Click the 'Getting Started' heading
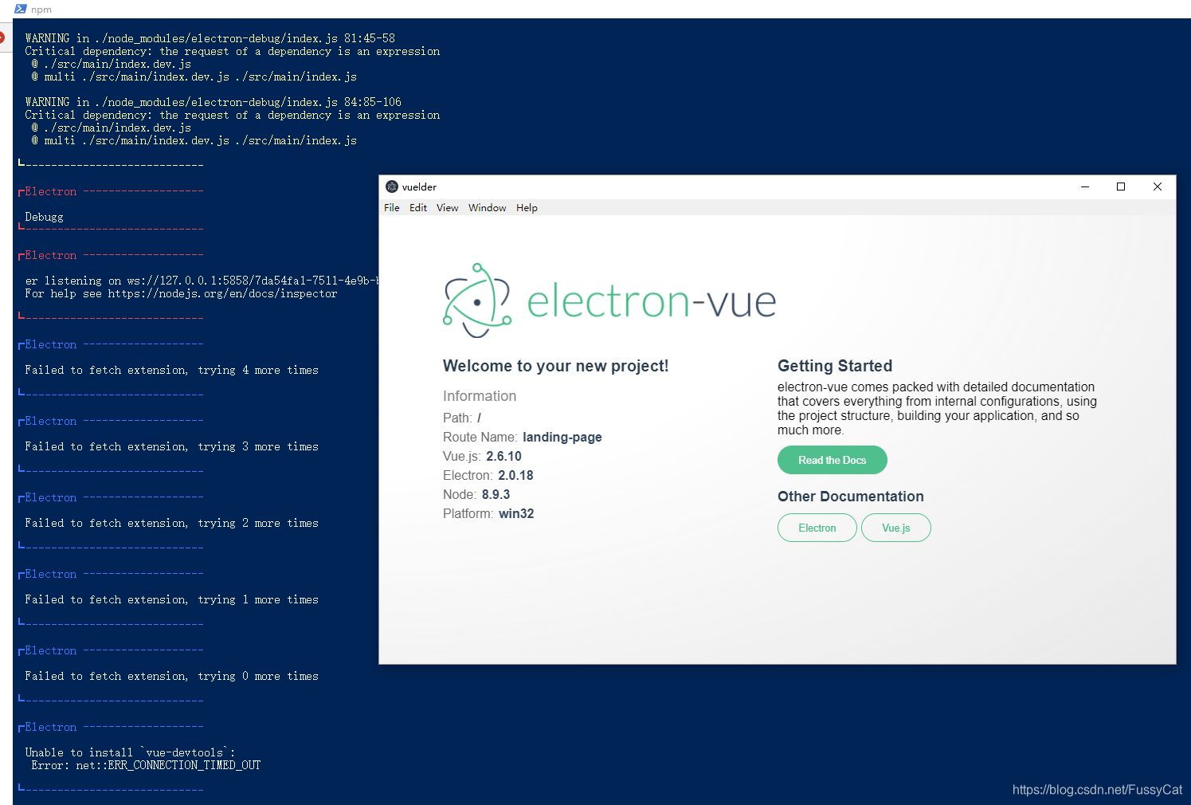The width and height of the screenshot is (1191, 805). 835,366
